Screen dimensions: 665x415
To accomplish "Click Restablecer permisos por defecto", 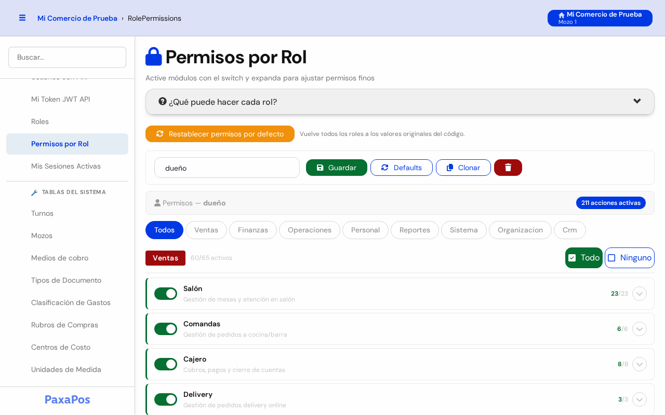I will click(220, 134).
